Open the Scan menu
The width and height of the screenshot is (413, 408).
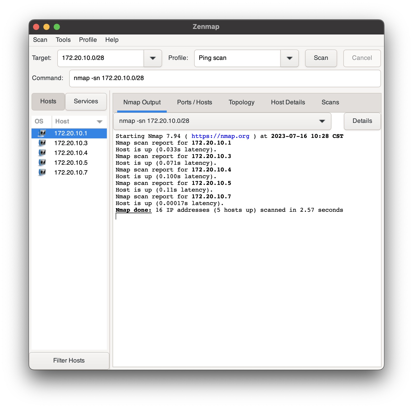pos(40,40)
